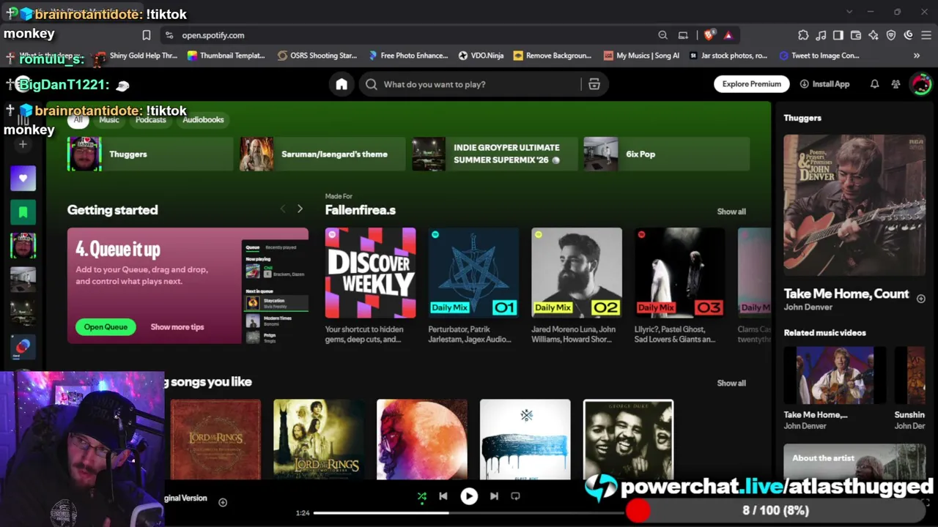Click the Brave Shields lion icon
Viewport: 938px width, 527px height.
click(709, 35)
